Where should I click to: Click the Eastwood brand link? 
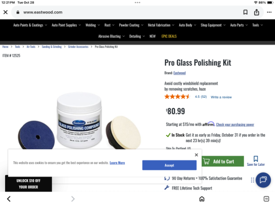pyautogui.click(x=179, y=73)
